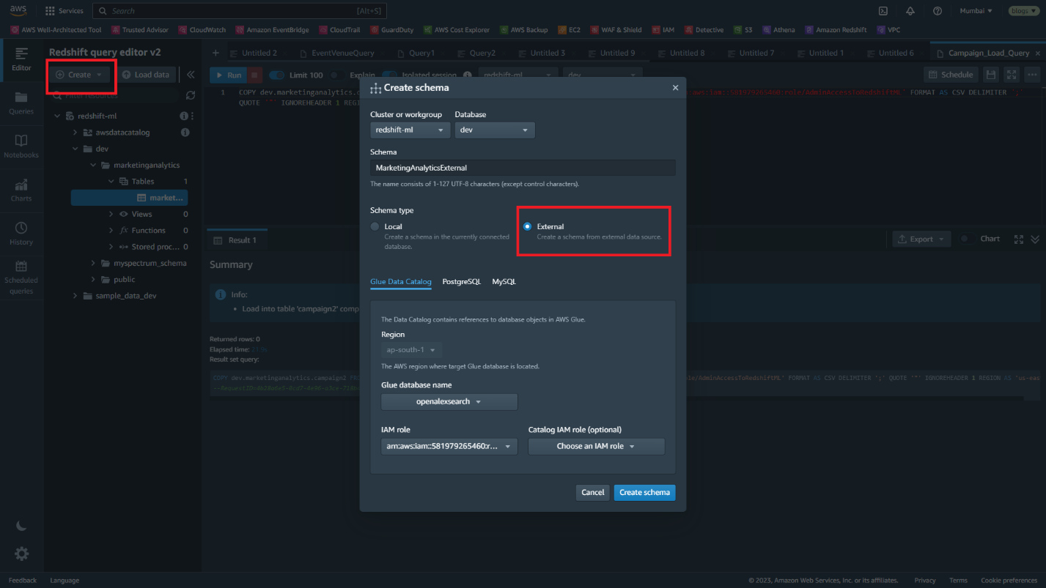Open the Cluster or workgroup dropdown

point(410,130)
